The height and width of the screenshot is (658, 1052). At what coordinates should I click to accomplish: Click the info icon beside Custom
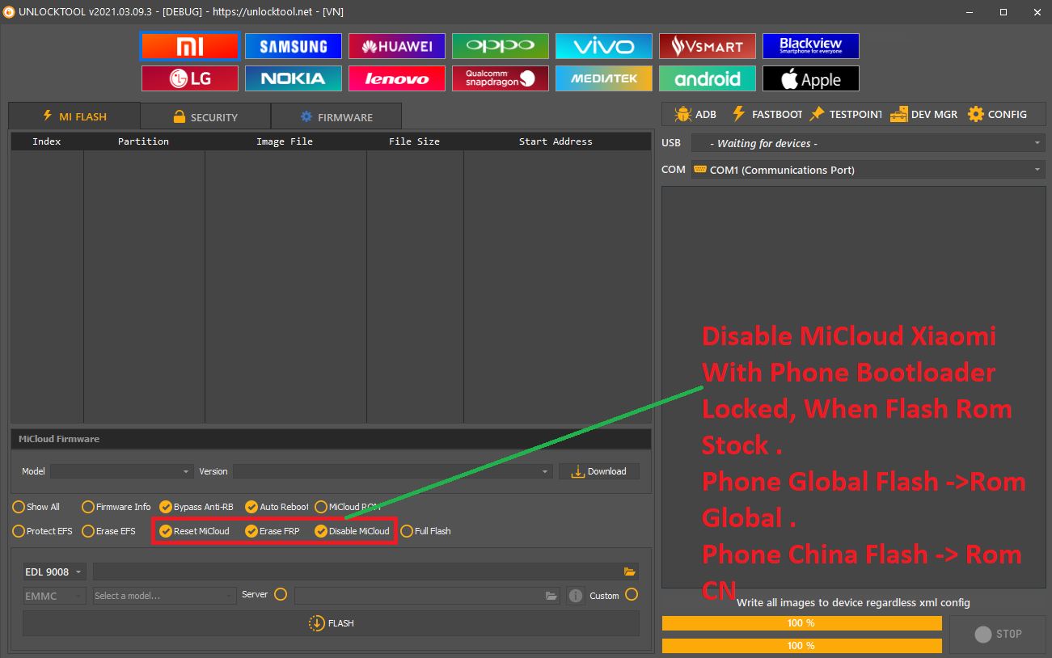tap(576, 596)
